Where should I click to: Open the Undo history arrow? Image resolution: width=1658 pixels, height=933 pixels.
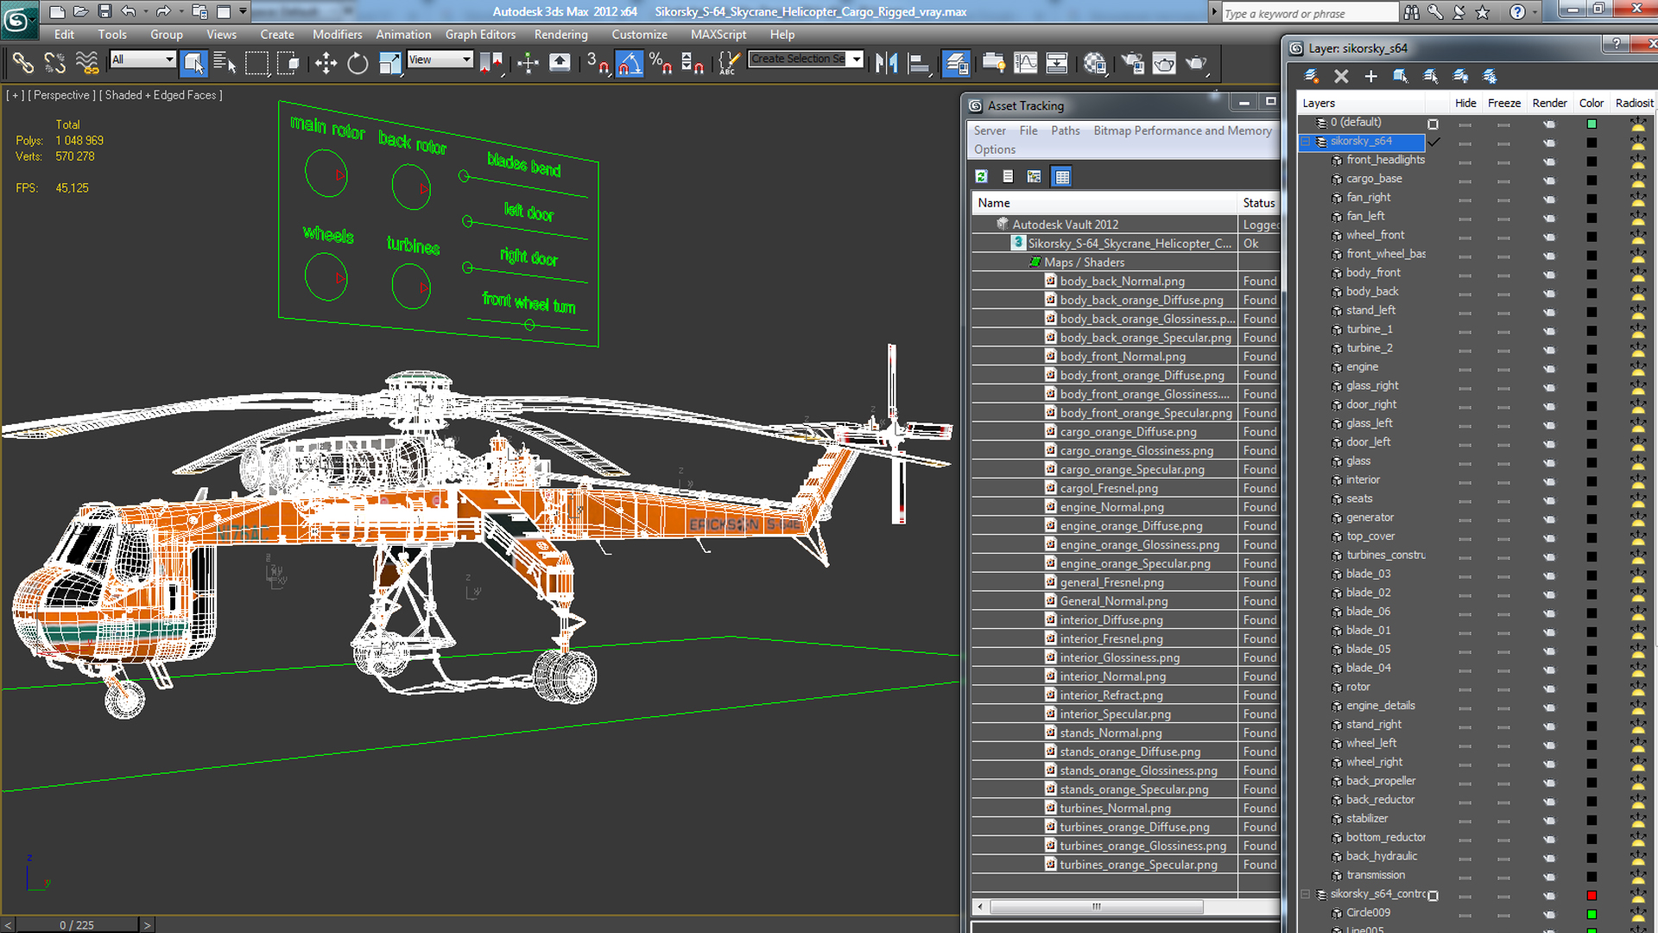click(x=145, y=11)
